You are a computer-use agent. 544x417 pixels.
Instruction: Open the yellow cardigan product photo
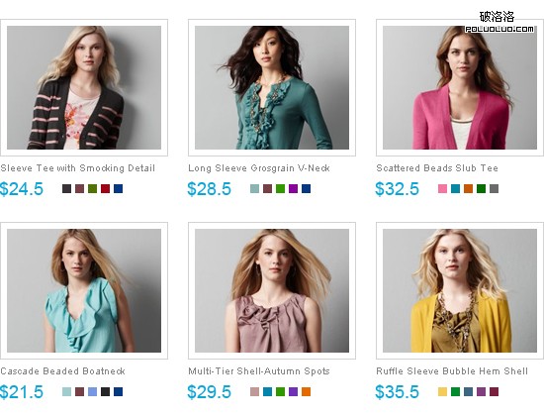(x=460, y=290)
